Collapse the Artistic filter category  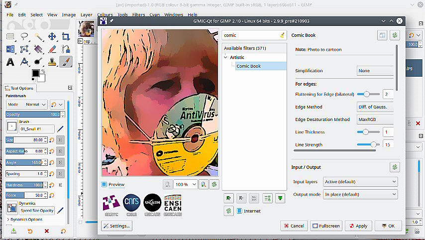click(225, 57)
